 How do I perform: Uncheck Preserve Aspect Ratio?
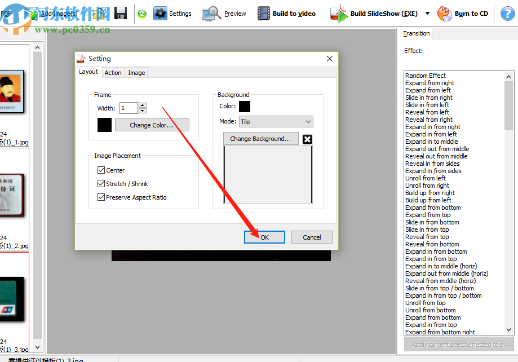(101, 197)
